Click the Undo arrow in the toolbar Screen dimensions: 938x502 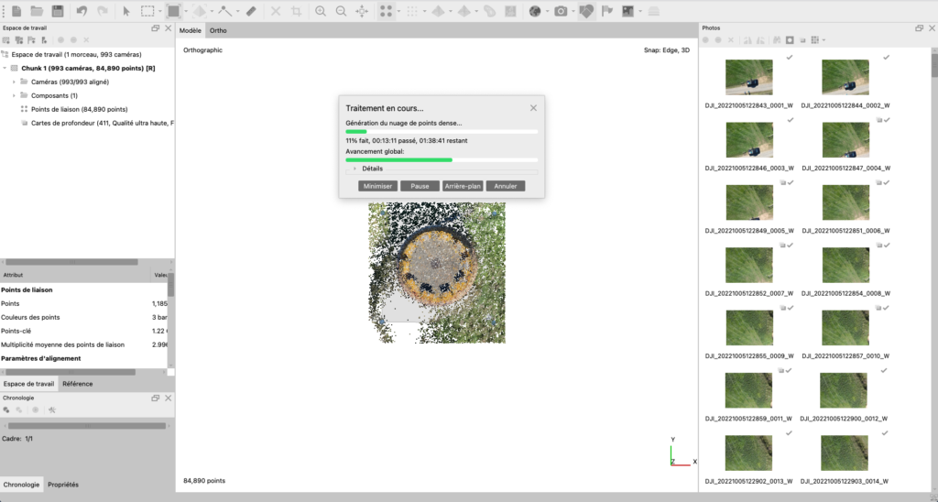click(x=82, y=11)
